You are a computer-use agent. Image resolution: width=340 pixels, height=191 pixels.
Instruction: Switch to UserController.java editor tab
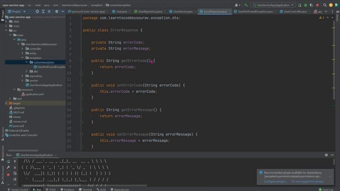click(x=295, y=11)
